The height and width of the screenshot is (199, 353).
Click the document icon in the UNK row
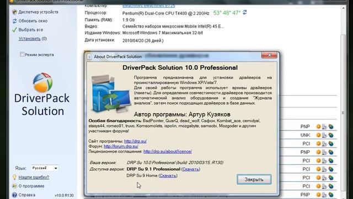tap(324, 135)
